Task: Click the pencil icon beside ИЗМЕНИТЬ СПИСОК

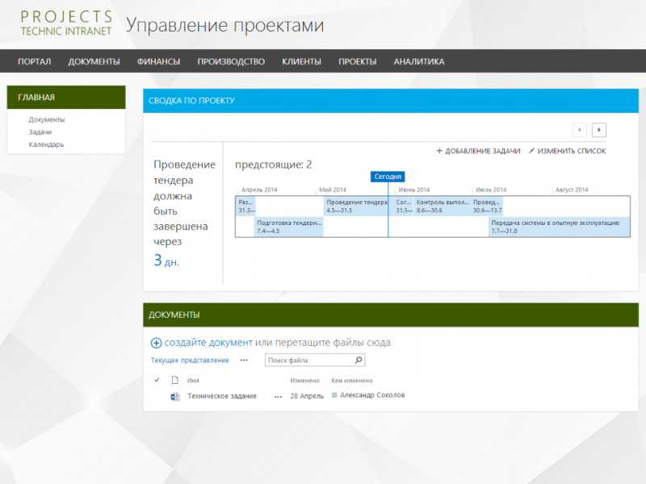Action: click(535, 151)
